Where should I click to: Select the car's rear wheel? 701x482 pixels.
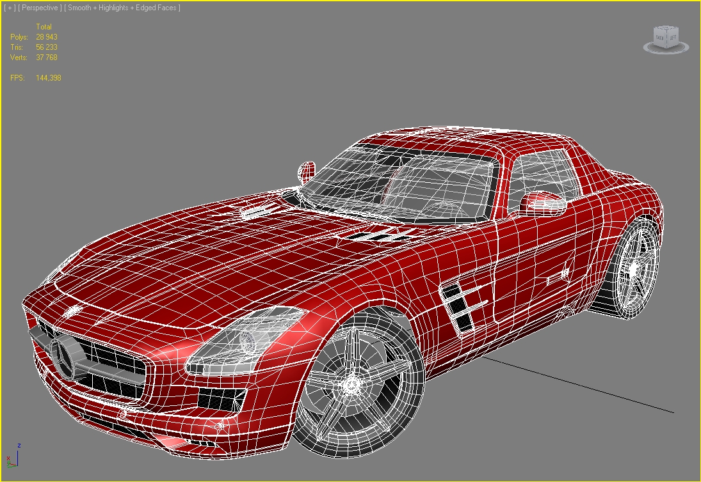[x=633, y=268]
